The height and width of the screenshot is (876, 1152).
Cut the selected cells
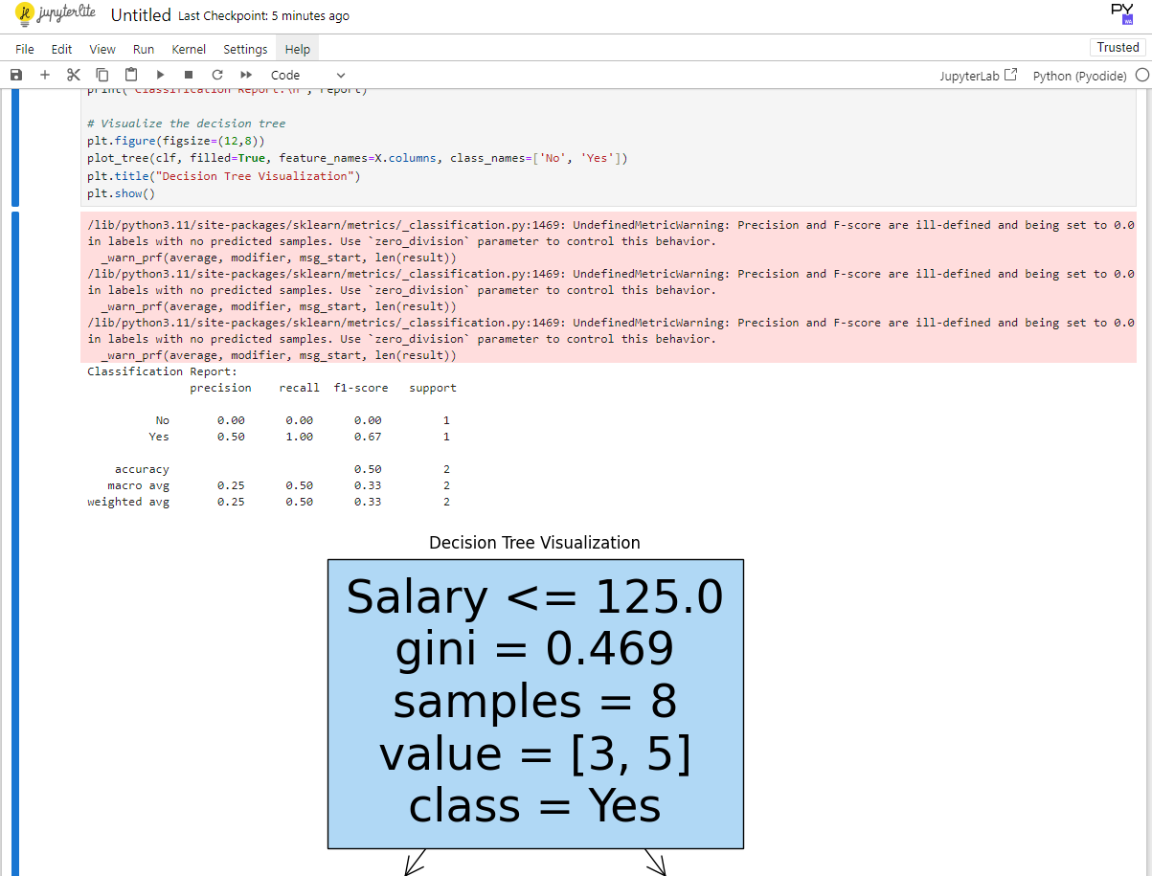tap(74, 74)
